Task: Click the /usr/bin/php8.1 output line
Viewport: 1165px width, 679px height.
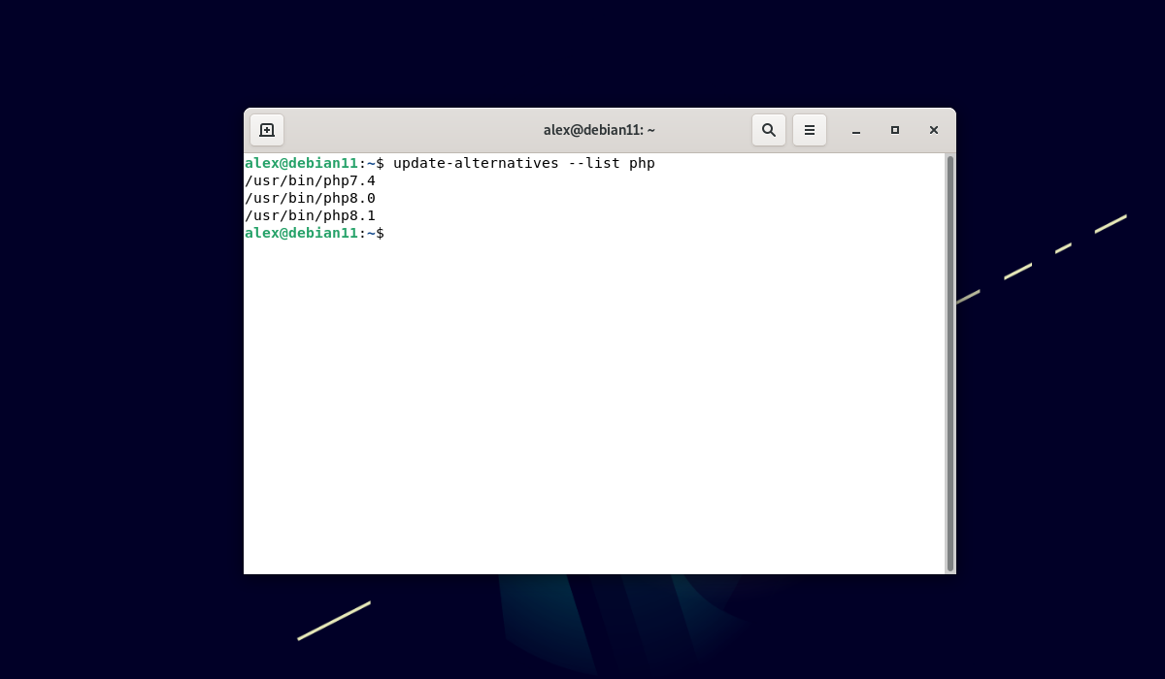Action: 310,215
